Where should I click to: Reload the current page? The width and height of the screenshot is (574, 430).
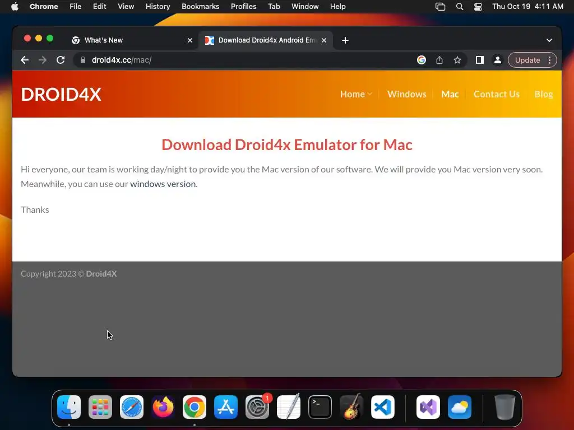coord(61,60)
